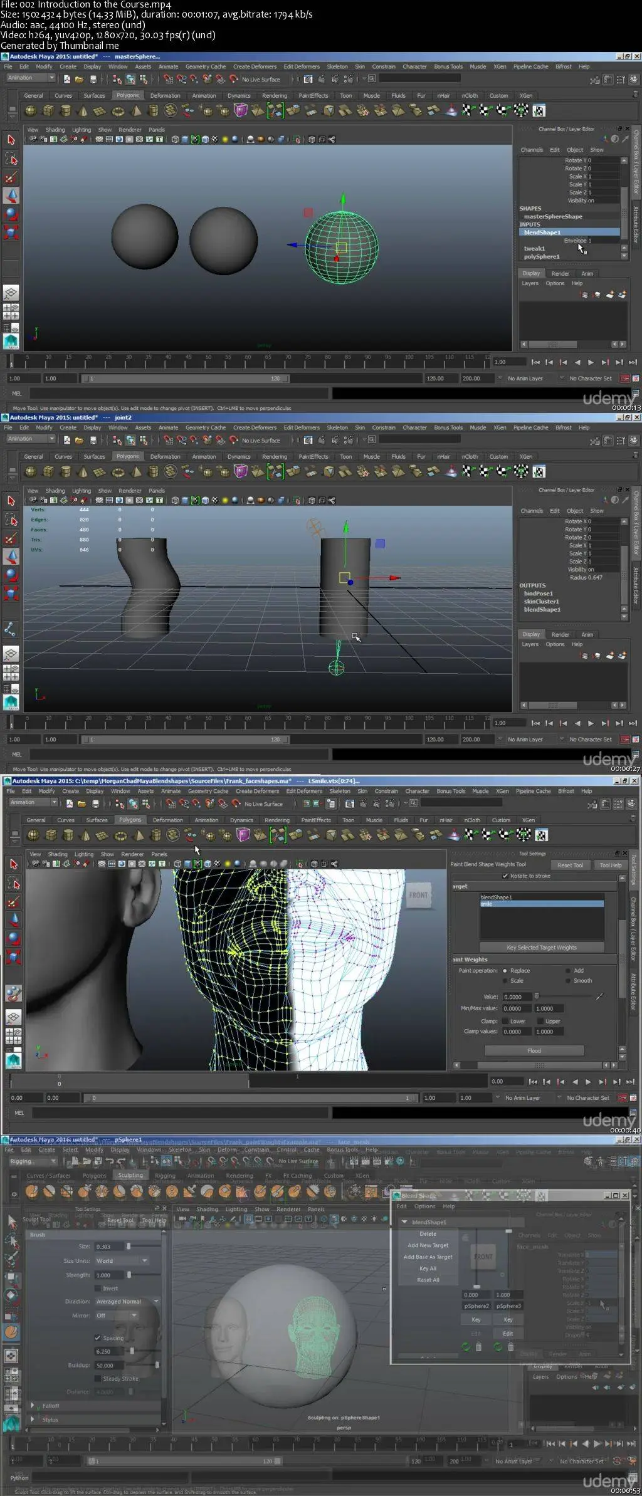This screenshot has height=1496, width=642.
Task: Click the eyedropper icon beside the Value slider
Action: coord(599,996)
